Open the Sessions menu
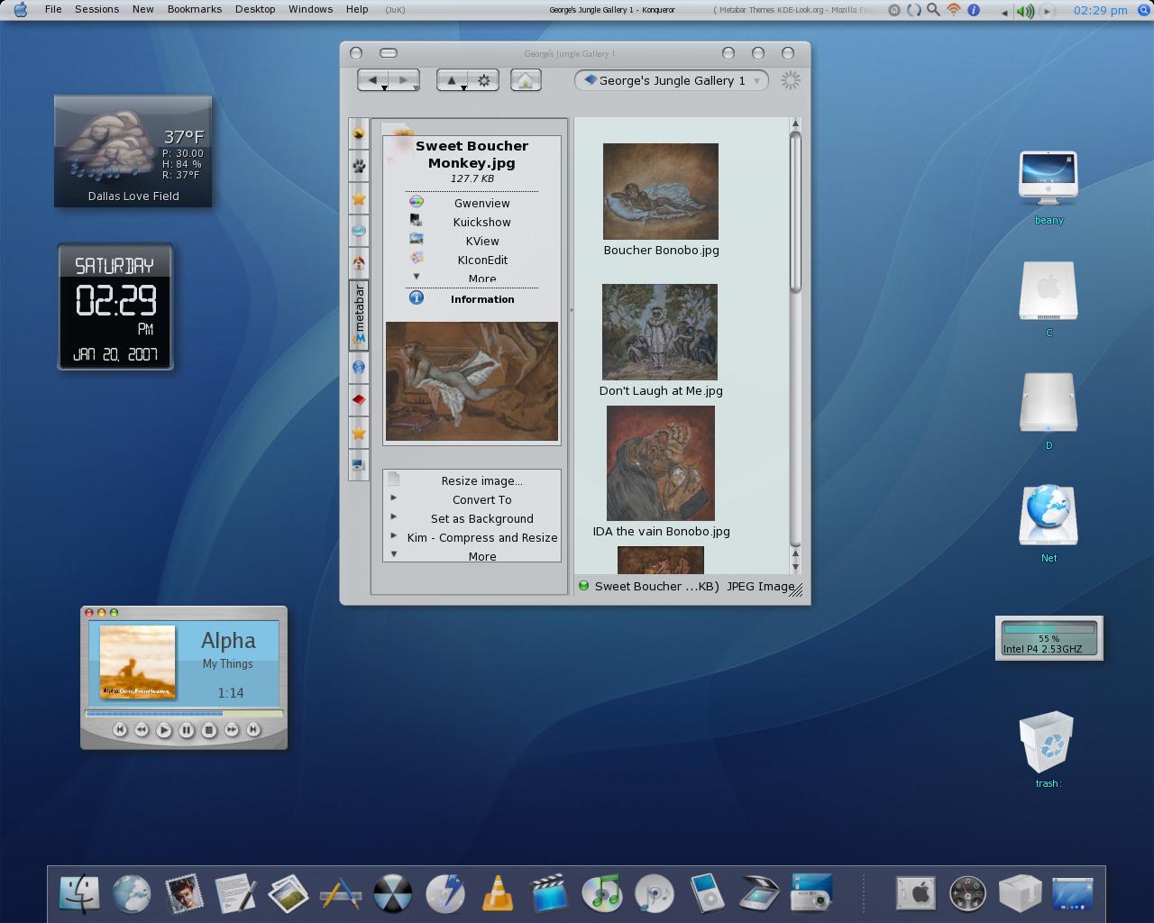The height and width of the screenshot is (923, 1154). [x=96, y=9]
